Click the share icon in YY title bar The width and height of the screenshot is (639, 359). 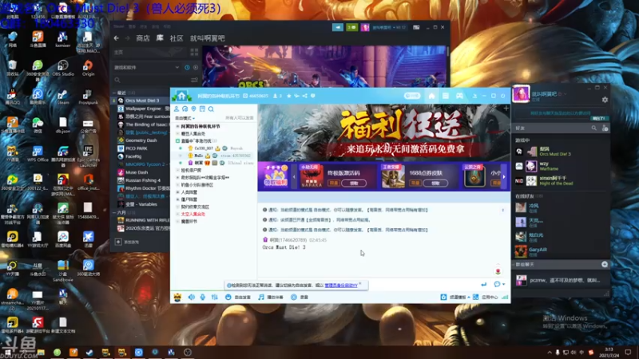tap(305, 96)
